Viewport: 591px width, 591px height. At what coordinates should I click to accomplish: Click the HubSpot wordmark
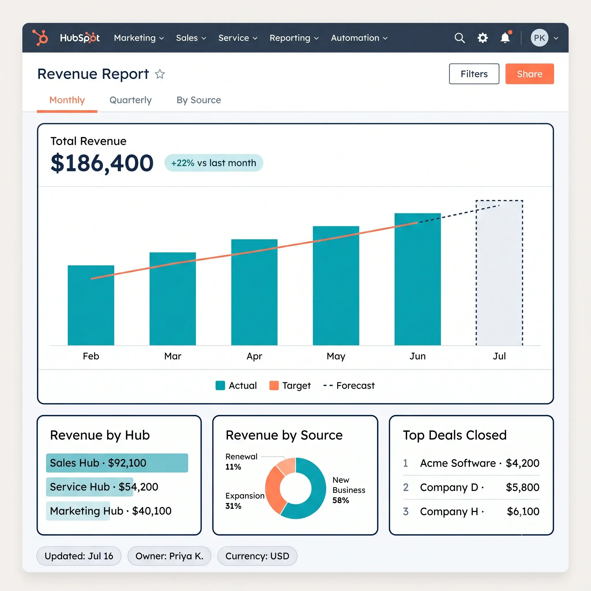[80, 38]
